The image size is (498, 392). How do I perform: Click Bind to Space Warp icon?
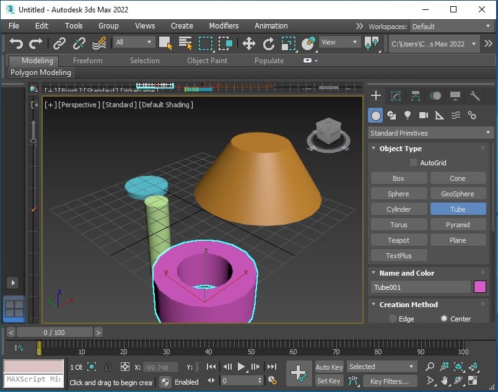click(98, 43)
